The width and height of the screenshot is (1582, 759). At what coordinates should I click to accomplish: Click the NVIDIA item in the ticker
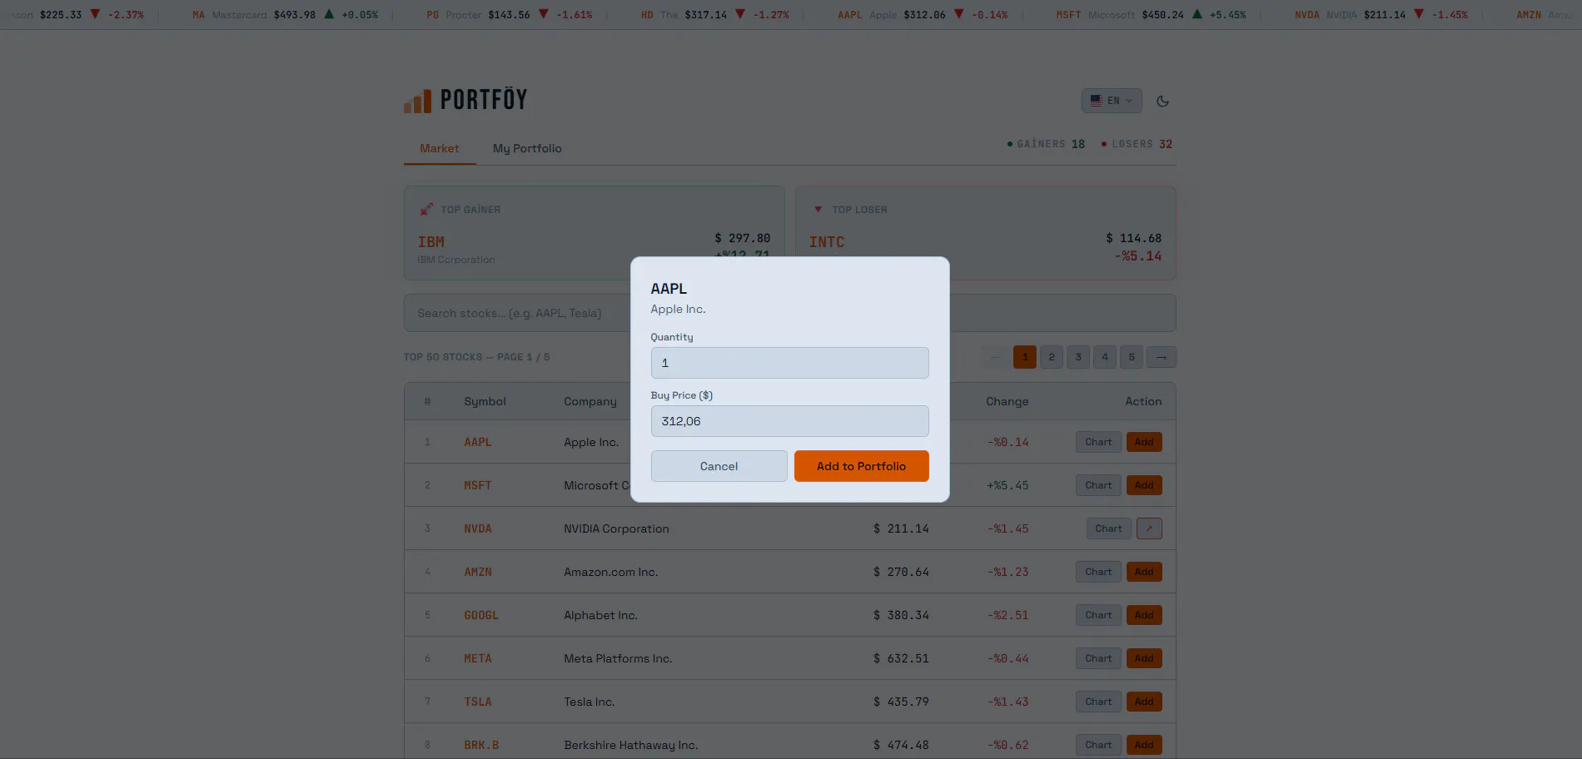(1381, 15)
